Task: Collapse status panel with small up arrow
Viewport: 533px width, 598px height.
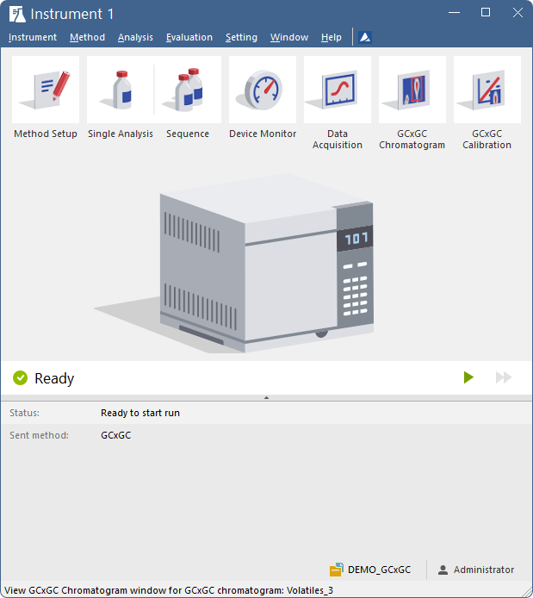Action: pos(267,398)
